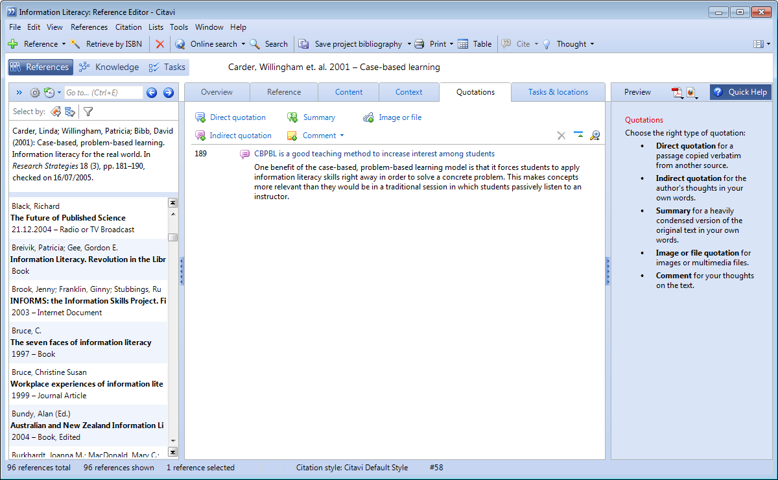Toggle the Quick Help panel
This screenshot has width=778, height=480.
(740, 92)
